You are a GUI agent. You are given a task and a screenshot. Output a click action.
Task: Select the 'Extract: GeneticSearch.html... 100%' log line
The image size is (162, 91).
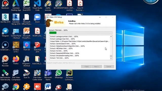63,44
